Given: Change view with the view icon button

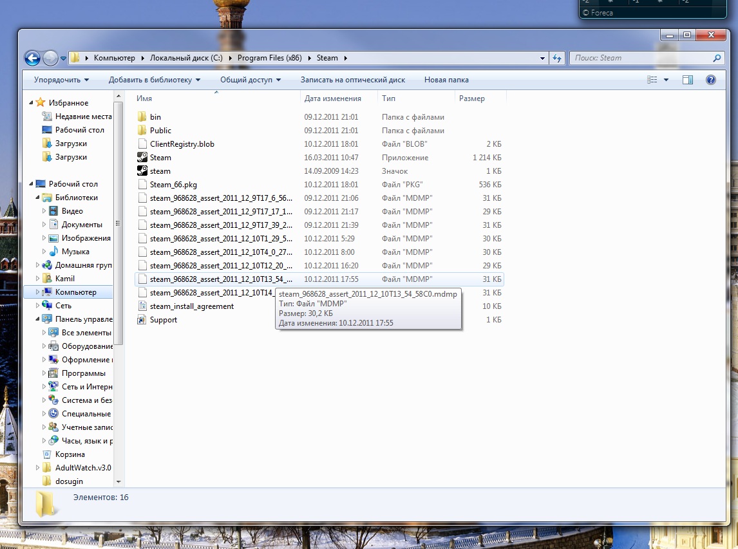Looking at the screenshot, I should (x=652, y=80).
